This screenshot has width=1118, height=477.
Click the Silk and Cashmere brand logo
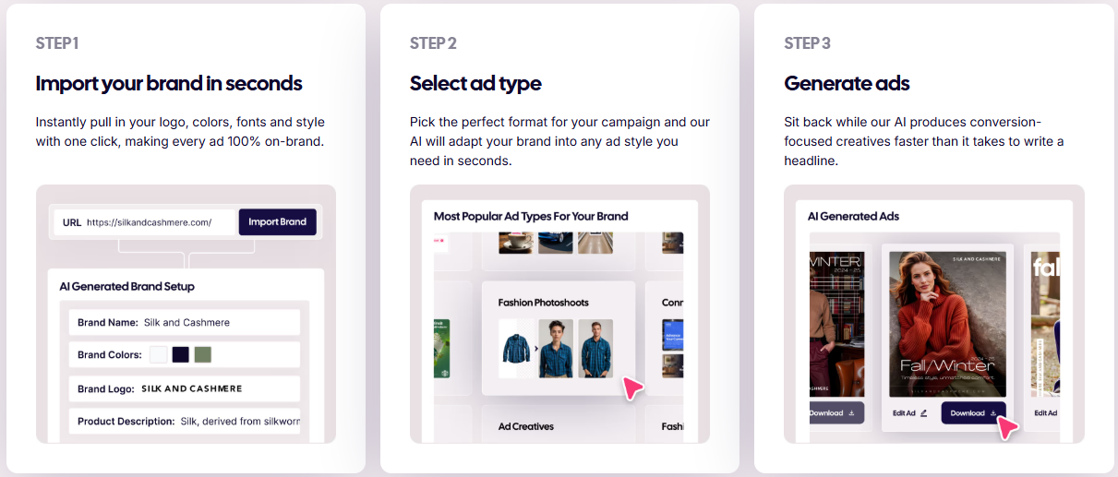click(x=192, y=388)
